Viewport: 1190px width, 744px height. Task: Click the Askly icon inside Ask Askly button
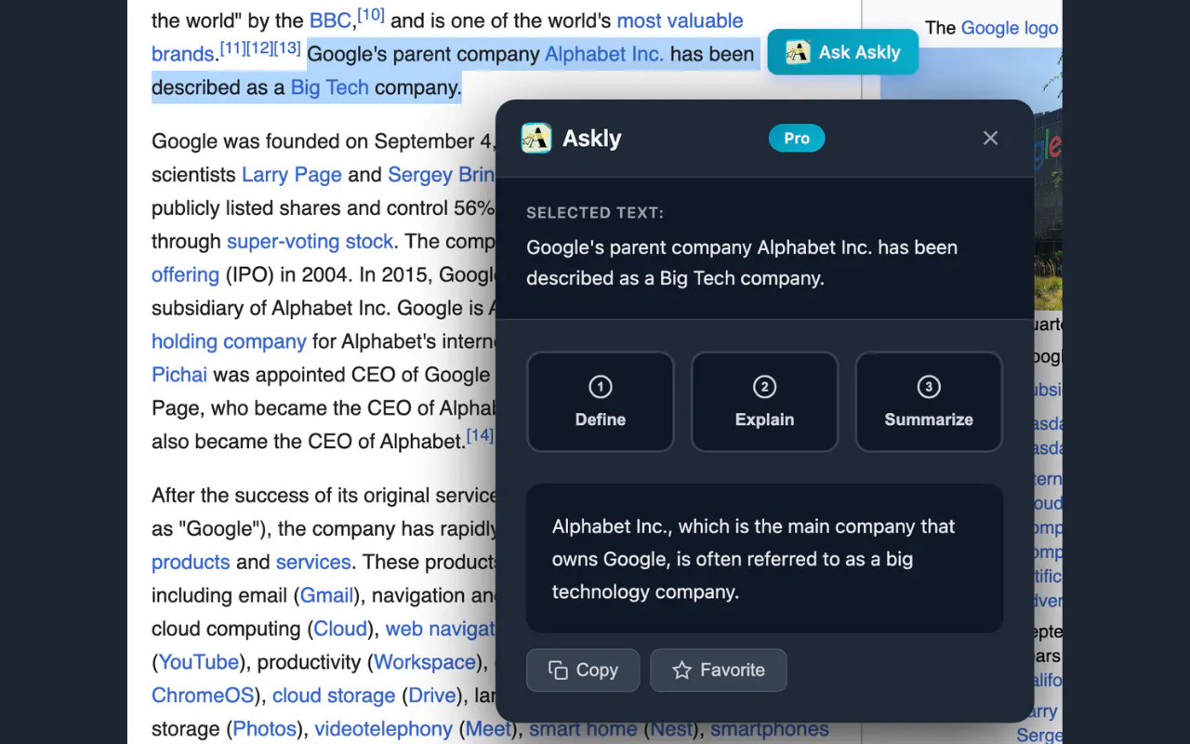click(798, 52)
